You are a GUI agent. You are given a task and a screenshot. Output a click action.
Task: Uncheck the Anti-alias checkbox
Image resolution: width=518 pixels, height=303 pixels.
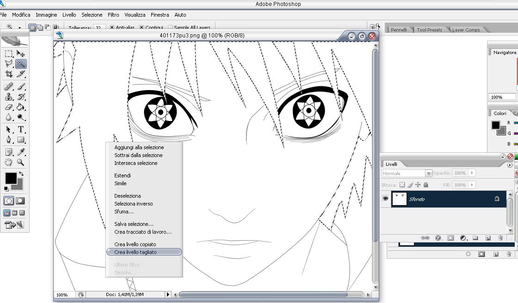(112, 28)
